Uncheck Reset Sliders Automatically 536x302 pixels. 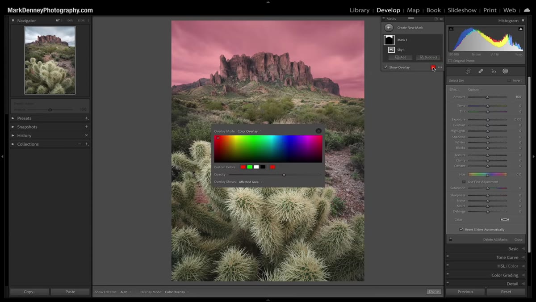[x=461, y=230]
